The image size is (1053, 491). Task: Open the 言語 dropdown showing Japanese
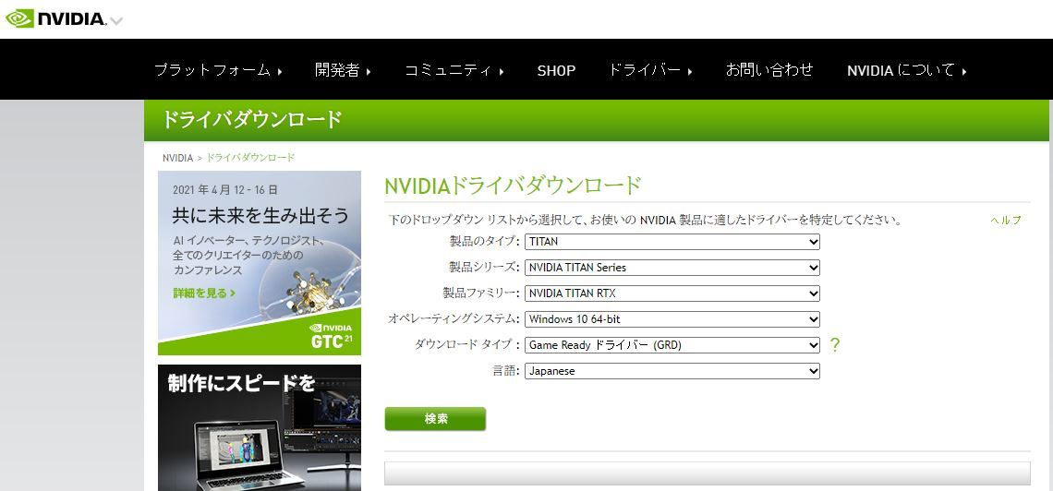coord(672,371)
